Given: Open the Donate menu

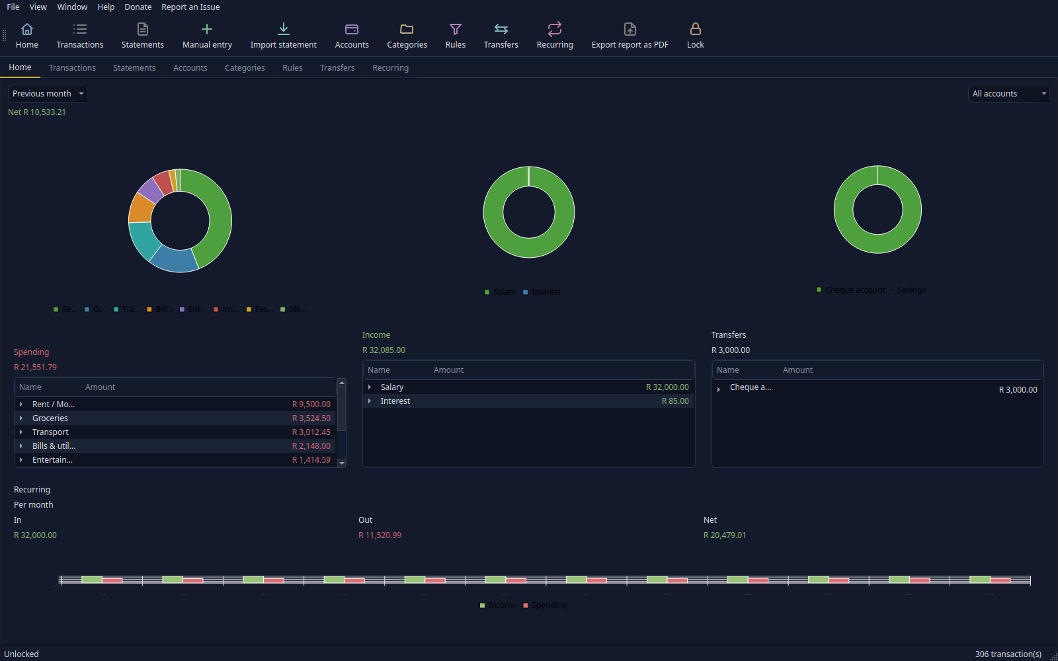Looking at the screenshot, I should (138, 7).
